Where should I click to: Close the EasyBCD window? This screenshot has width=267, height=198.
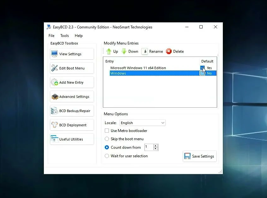point(216,27)
